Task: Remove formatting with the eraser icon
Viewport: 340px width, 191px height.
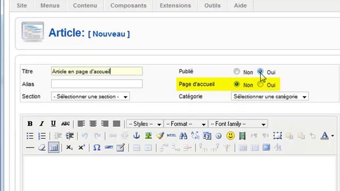Action: coord(42,147)
